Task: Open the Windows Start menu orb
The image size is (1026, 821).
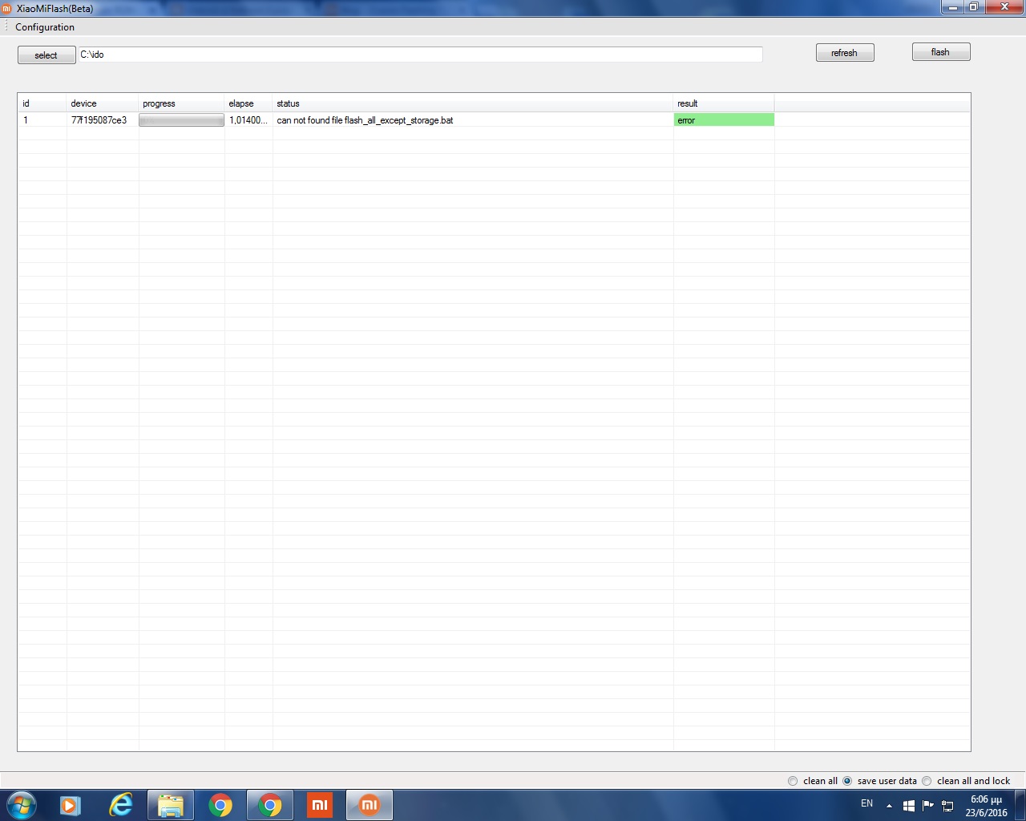Action: coord(22,805)
